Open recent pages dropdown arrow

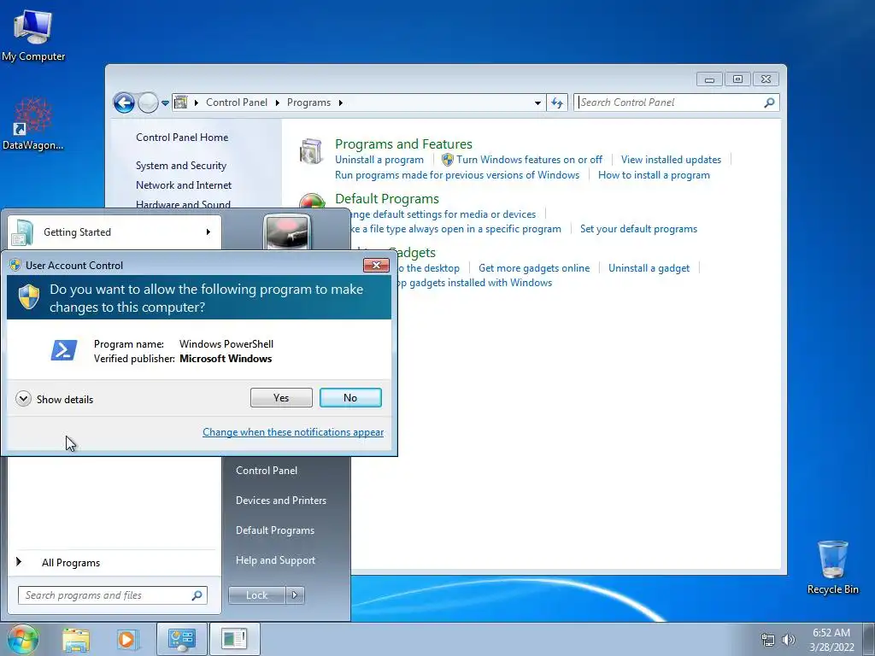(x=165, y=103)
